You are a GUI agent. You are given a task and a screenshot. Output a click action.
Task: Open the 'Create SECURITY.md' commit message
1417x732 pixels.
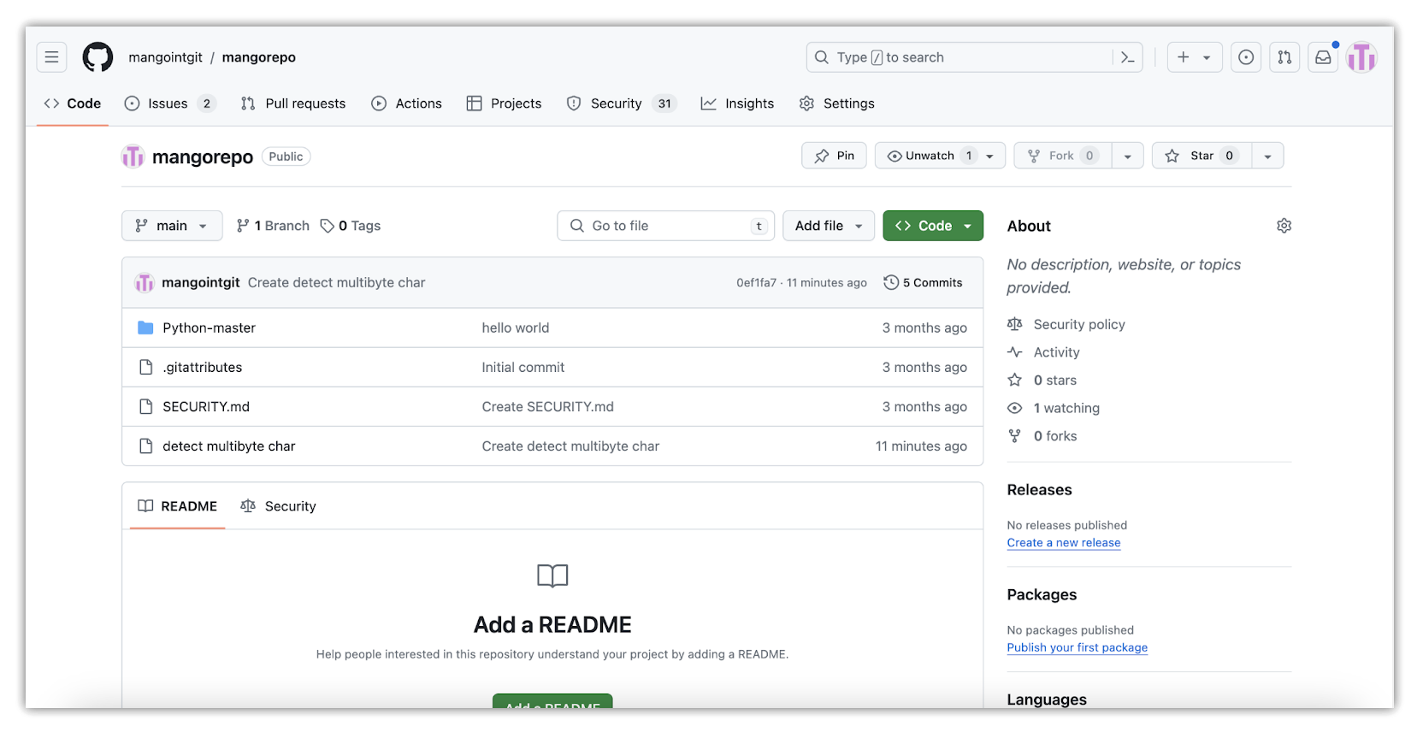[x=548, y=406]
